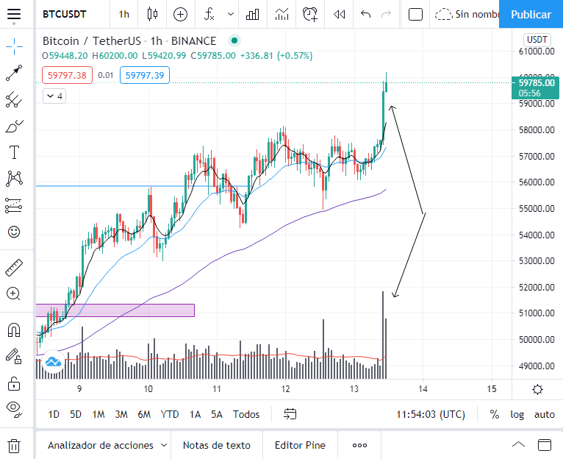563x459 pixels.
Task: Create an alert with clock icon
Action: [x=310, y=15]
